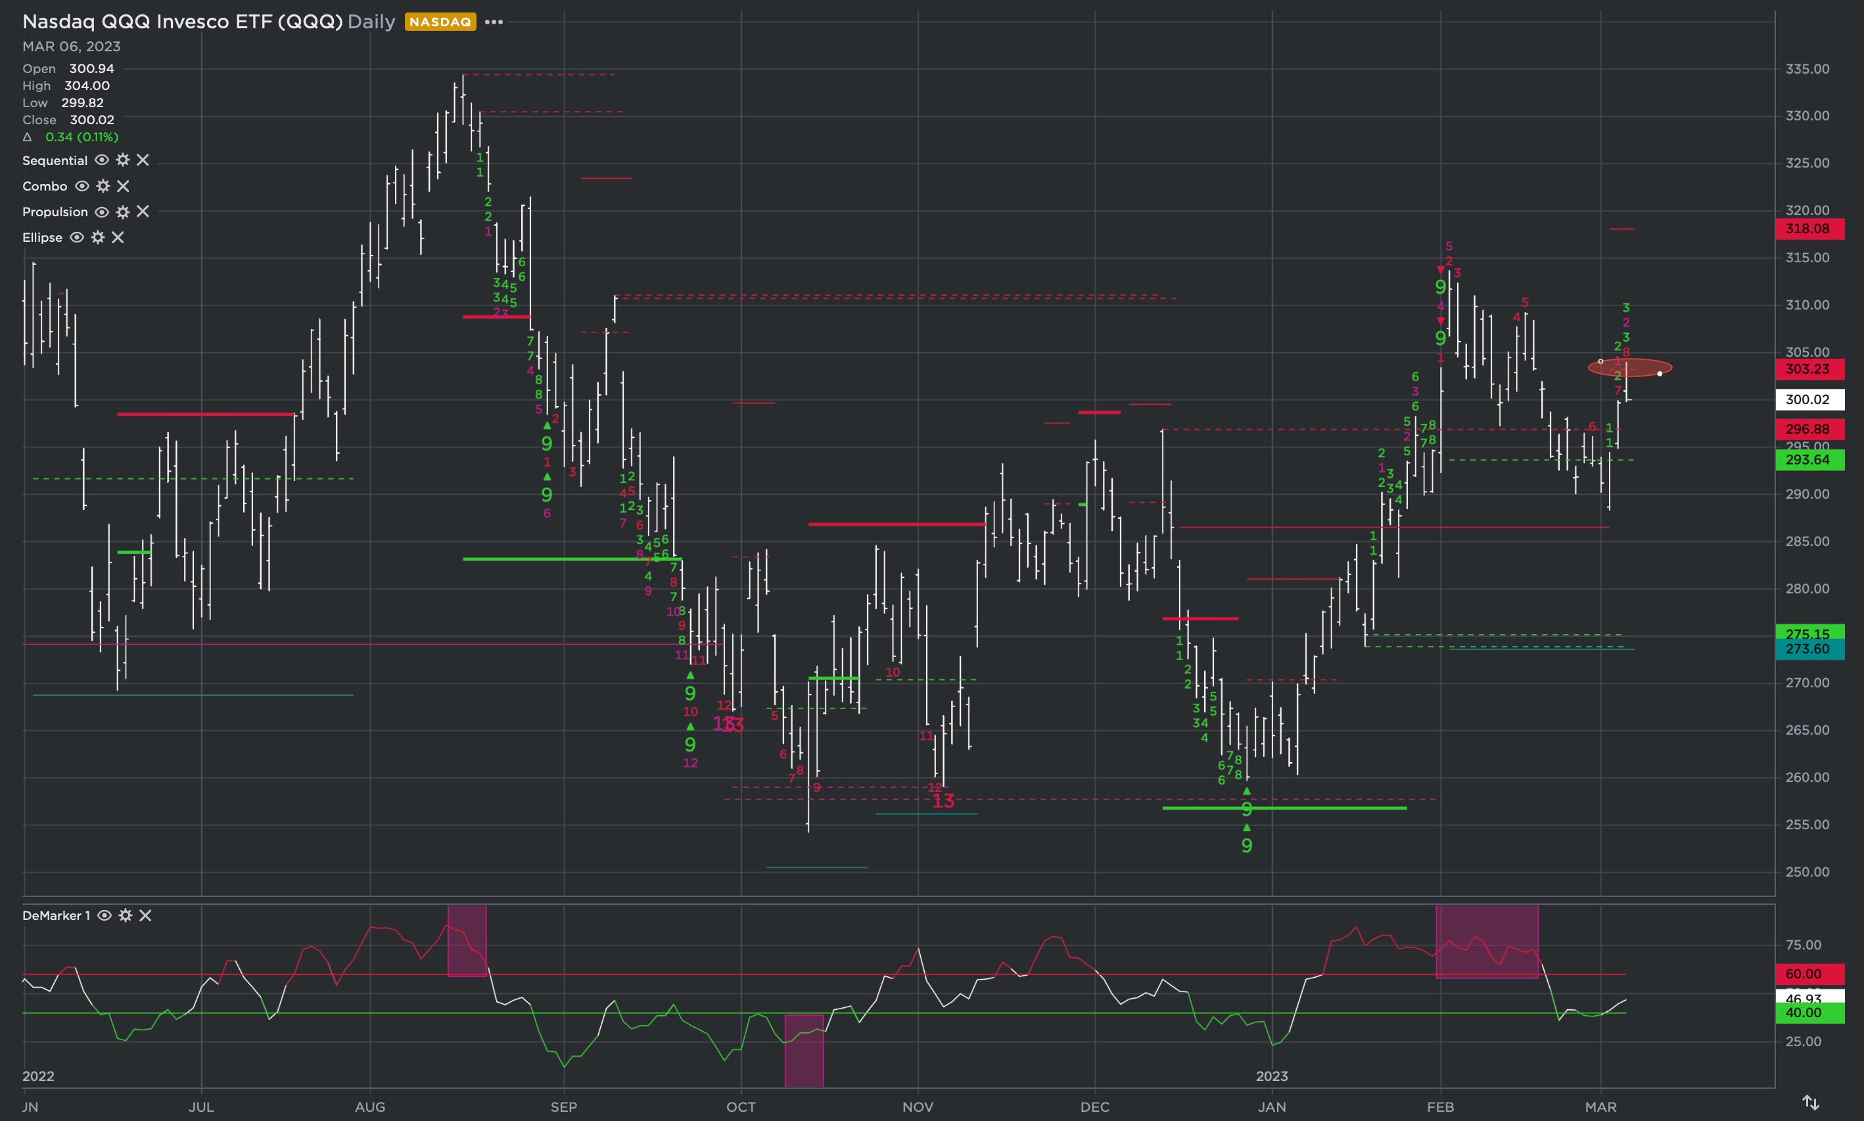Screen dimensions: 1864x1121
Task: Click the Nasdaq QQQ Invesco ETF title
Action: point(183,21)
